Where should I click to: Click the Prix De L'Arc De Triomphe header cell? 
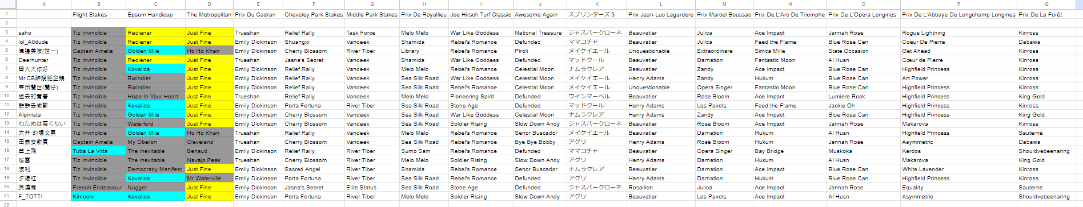click(x=789, y=14)
